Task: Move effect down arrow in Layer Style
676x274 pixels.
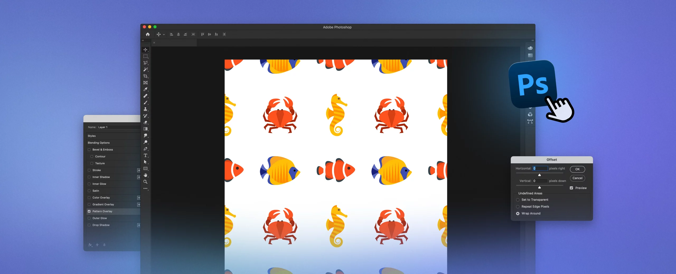Action: pos(104,245)
